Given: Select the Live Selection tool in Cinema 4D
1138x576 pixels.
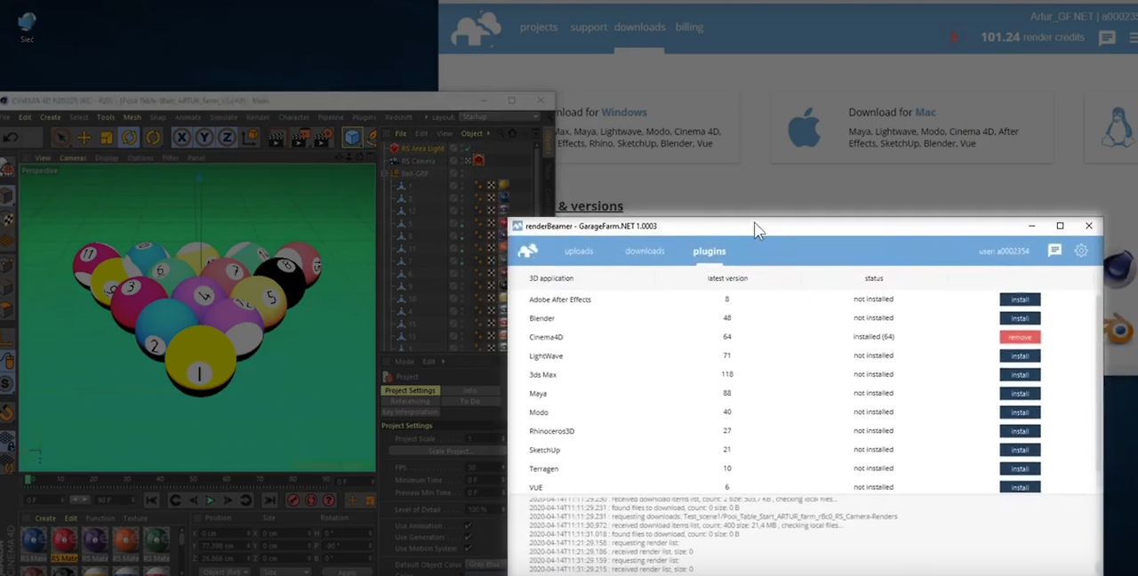Looking at the screenshot, I should click(60, 137).
